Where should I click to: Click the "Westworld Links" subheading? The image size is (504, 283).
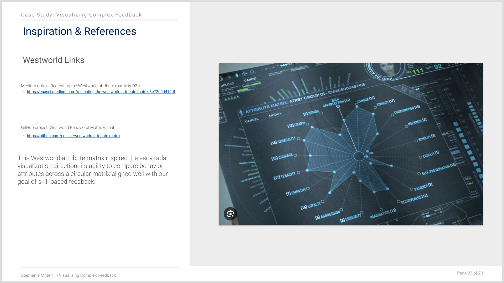pyautogui.click(x=54, y=60)
